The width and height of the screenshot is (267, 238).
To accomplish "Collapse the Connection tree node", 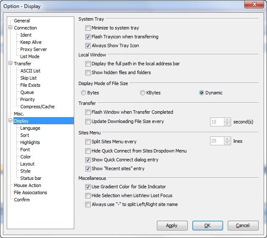I will [x=11, y=27].
